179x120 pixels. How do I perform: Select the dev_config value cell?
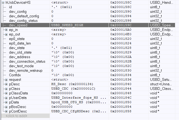tap(79, 11)
